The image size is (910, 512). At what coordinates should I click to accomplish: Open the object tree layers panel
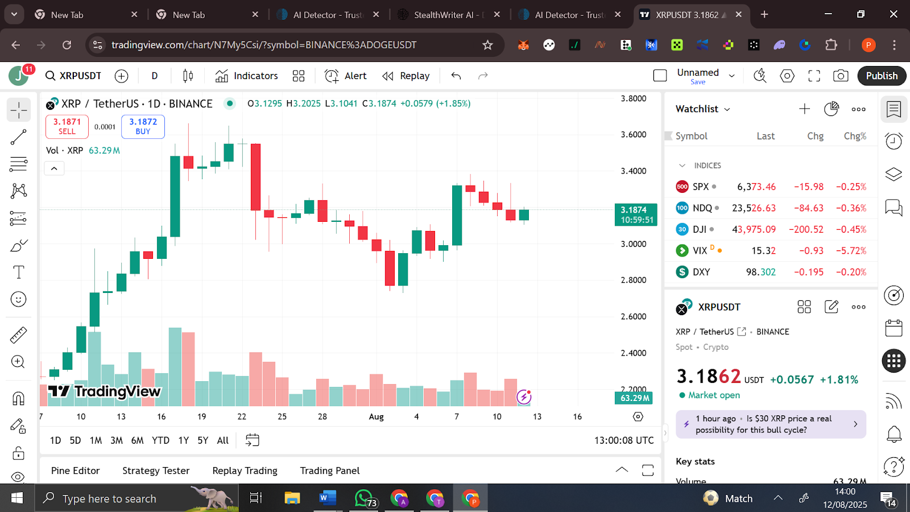pyautogui.click(x=894, y=174)
